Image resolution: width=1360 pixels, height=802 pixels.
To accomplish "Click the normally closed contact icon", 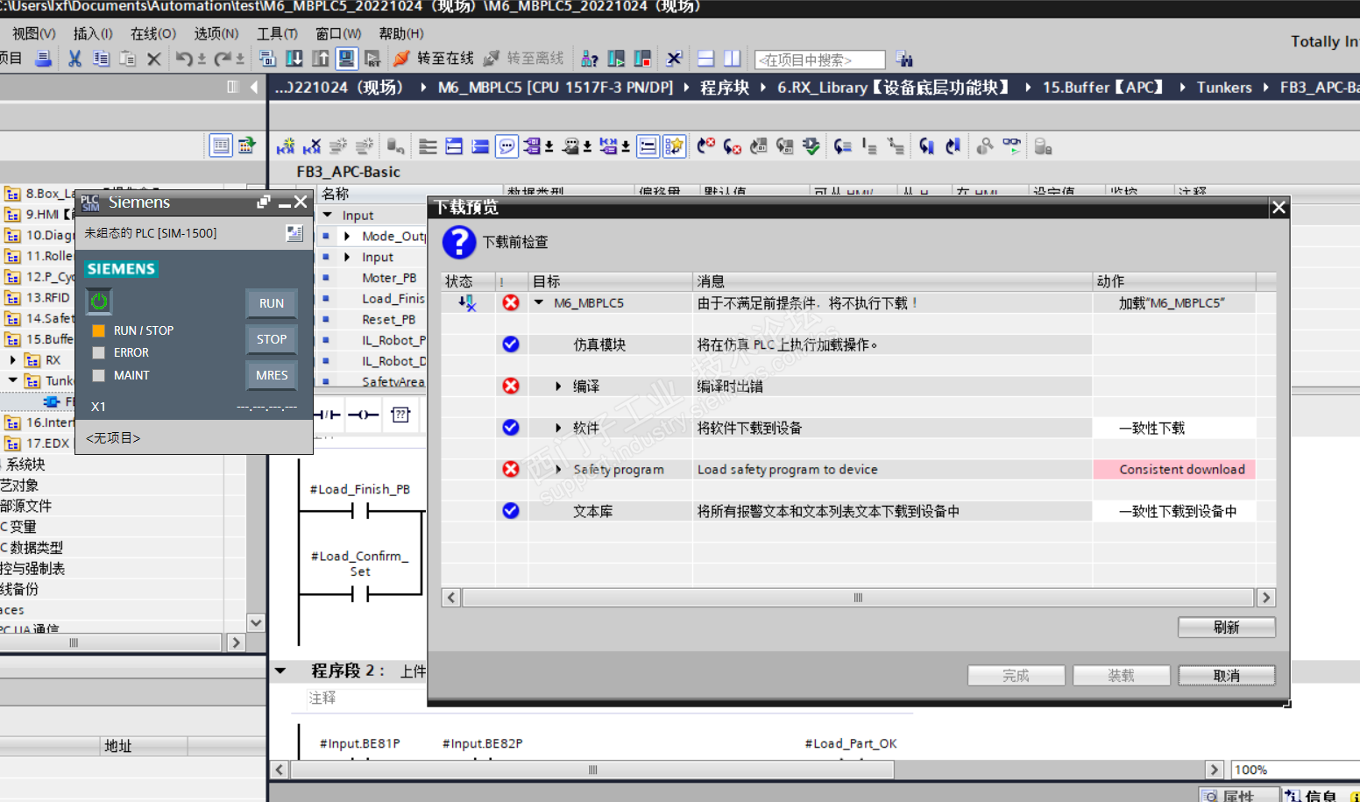I will tap(327, 415).
